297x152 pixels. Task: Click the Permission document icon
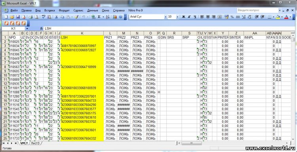[x=24, y=17]
